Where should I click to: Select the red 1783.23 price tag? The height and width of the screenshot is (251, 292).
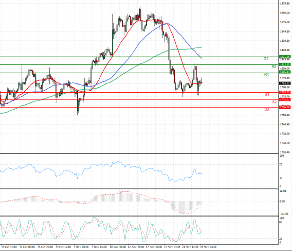(x=285, y=92)
